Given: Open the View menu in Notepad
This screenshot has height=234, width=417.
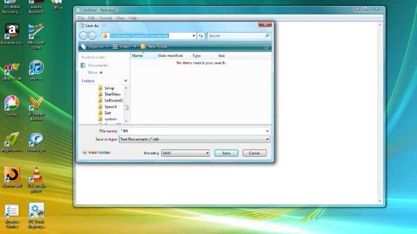Looking at the screenshot, I should (120, 18).
